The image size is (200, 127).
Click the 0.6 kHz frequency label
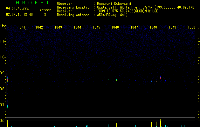[3, 121]
